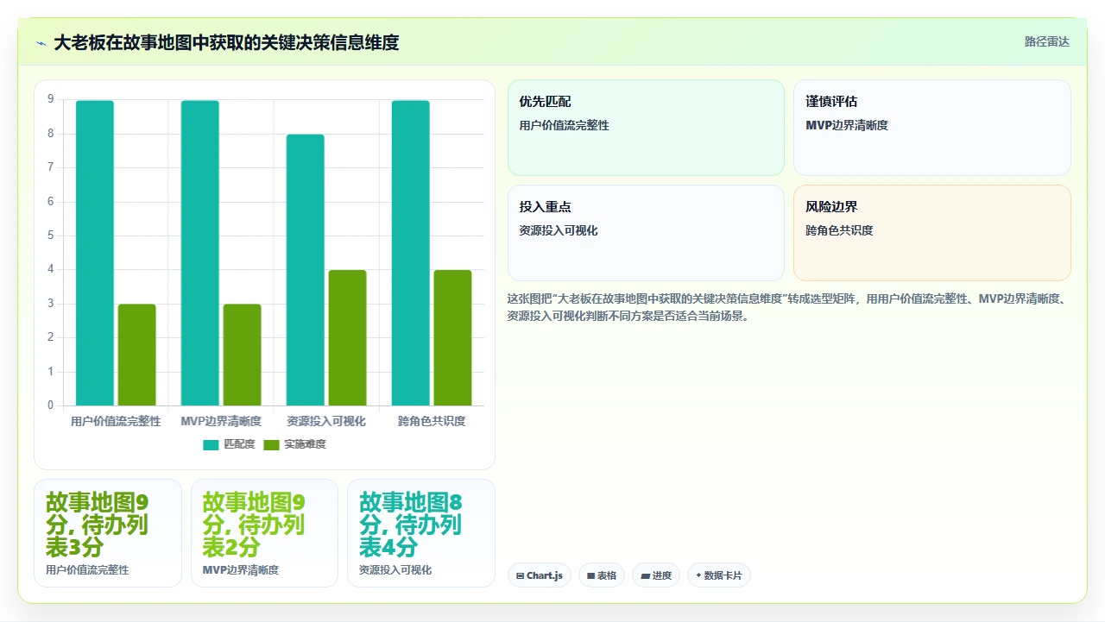Viewport: 1105px width, 622px height.
Task: Click the 表格 tag icon
Action: coord(590,575)
